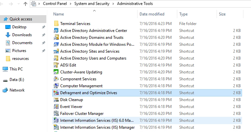The height and width of the screenshot is (132, 251).
Task: Open Downloads in Quick access
Action: click(x=22, y=35)
